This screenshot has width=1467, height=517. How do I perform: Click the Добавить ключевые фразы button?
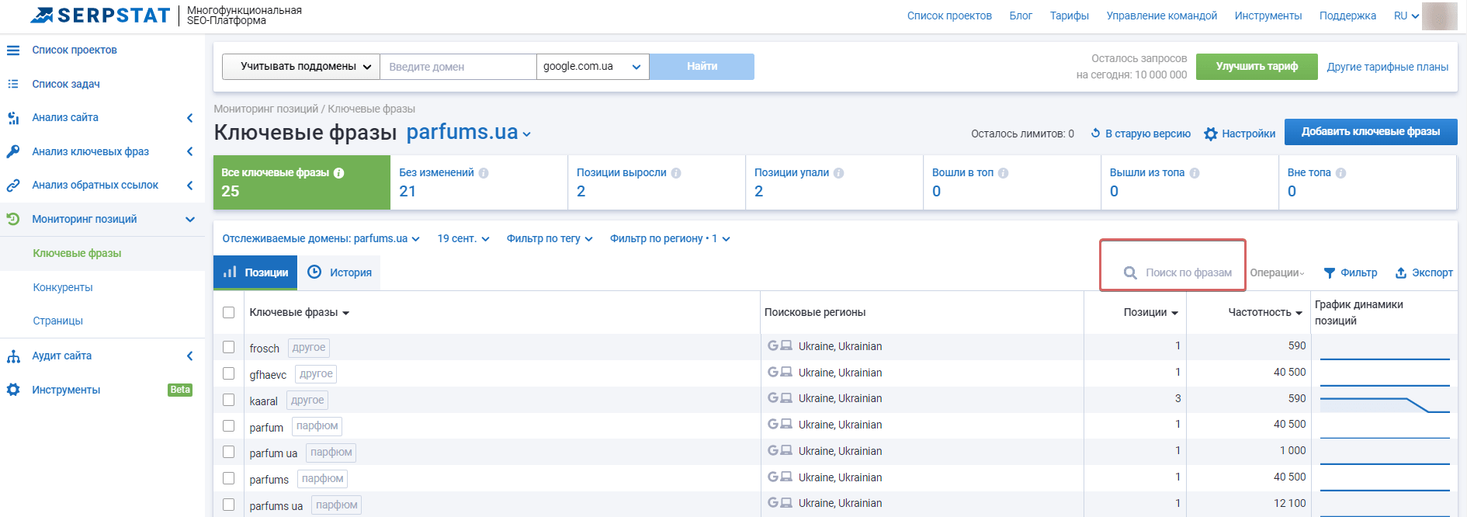point(1371,132)
